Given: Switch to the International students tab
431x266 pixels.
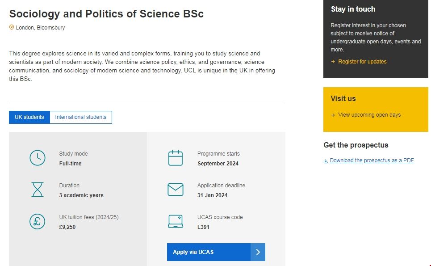Looking at the screenshot, I should coord(81,117).
